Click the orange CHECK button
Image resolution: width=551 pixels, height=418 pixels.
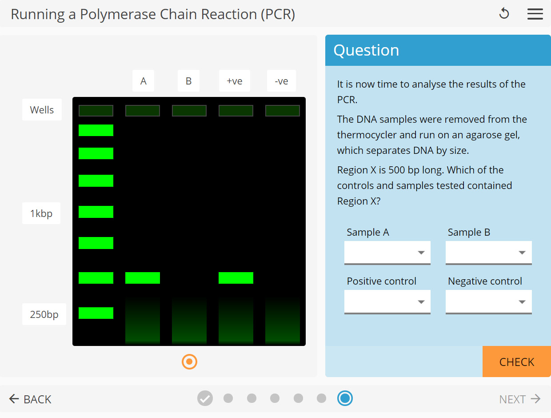point(517,362)
